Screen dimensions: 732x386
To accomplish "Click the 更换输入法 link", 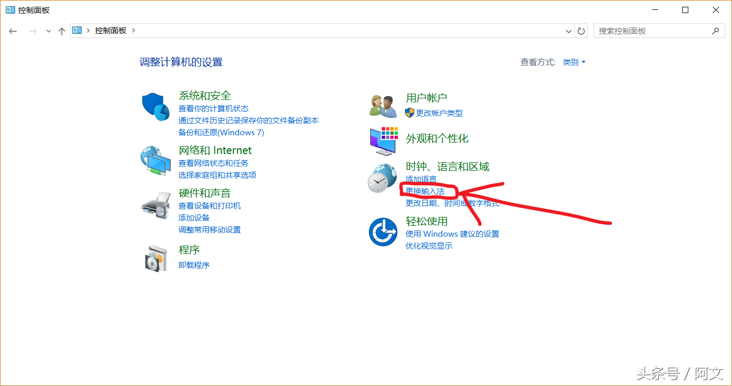I will [425, 191].
